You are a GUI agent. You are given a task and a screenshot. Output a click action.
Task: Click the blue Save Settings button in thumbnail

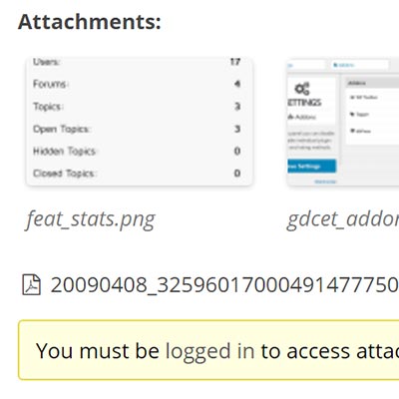click(312, 166)
